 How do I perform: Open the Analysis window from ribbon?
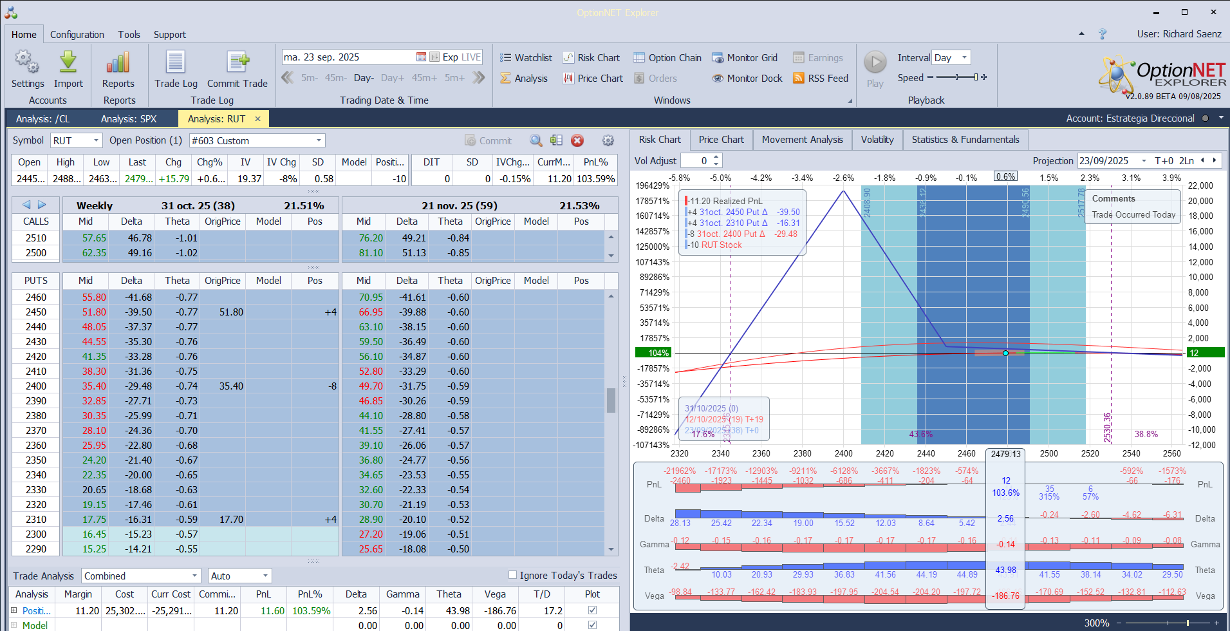point(524,79)
